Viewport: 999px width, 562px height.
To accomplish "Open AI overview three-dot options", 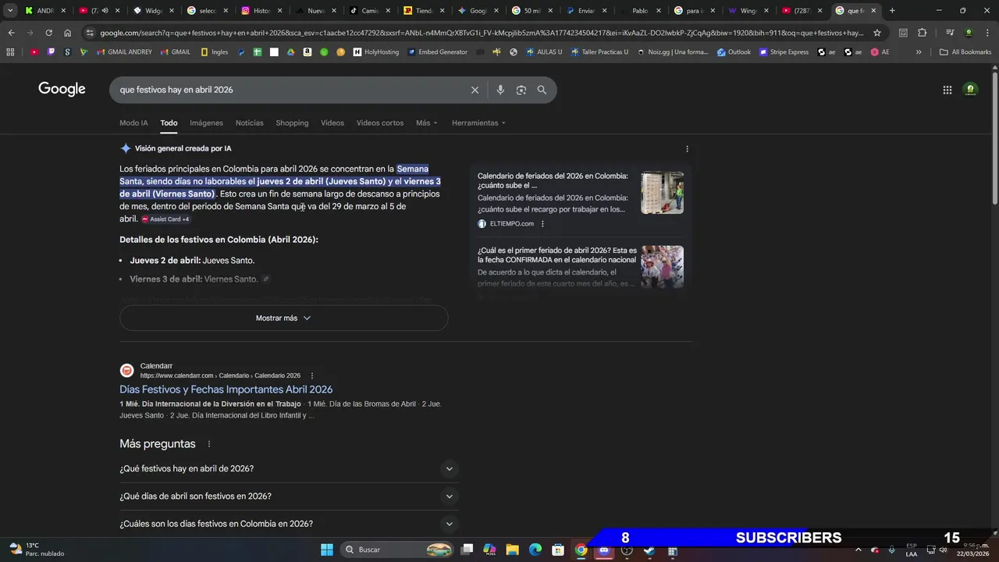I will point(687,148).
